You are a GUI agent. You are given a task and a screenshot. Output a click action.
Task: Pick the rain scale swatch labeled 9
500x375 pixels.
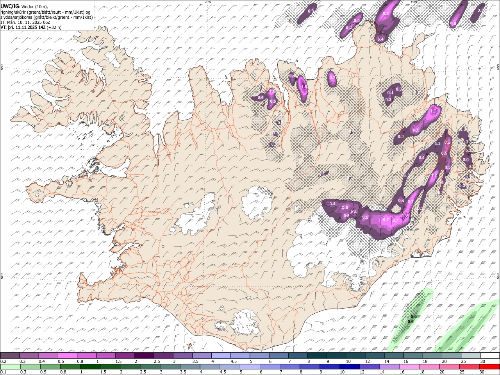(x=329, y=366)
